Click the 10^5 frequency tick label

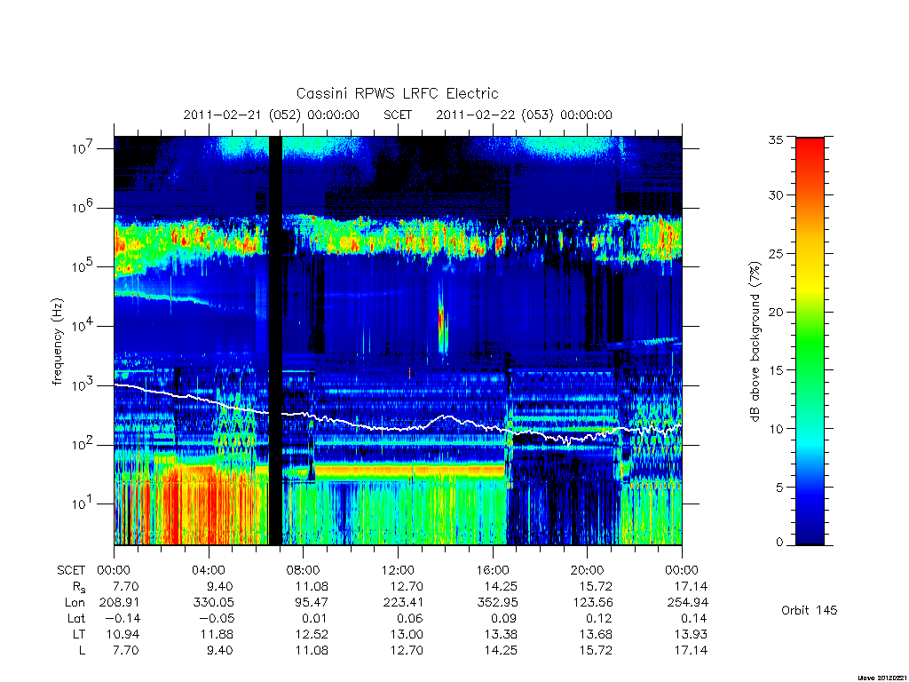click(83, 266)
